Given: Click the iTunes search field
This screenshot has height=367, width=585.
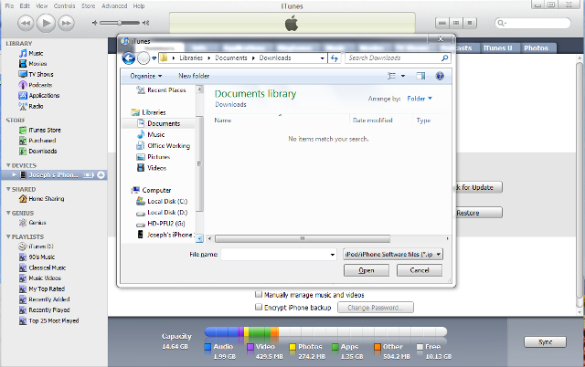Looking at the screenshot, I should coord(532,23).
